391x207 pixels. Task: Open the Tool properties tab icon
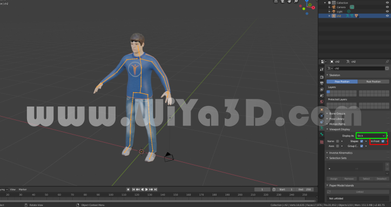coord(322,69)
